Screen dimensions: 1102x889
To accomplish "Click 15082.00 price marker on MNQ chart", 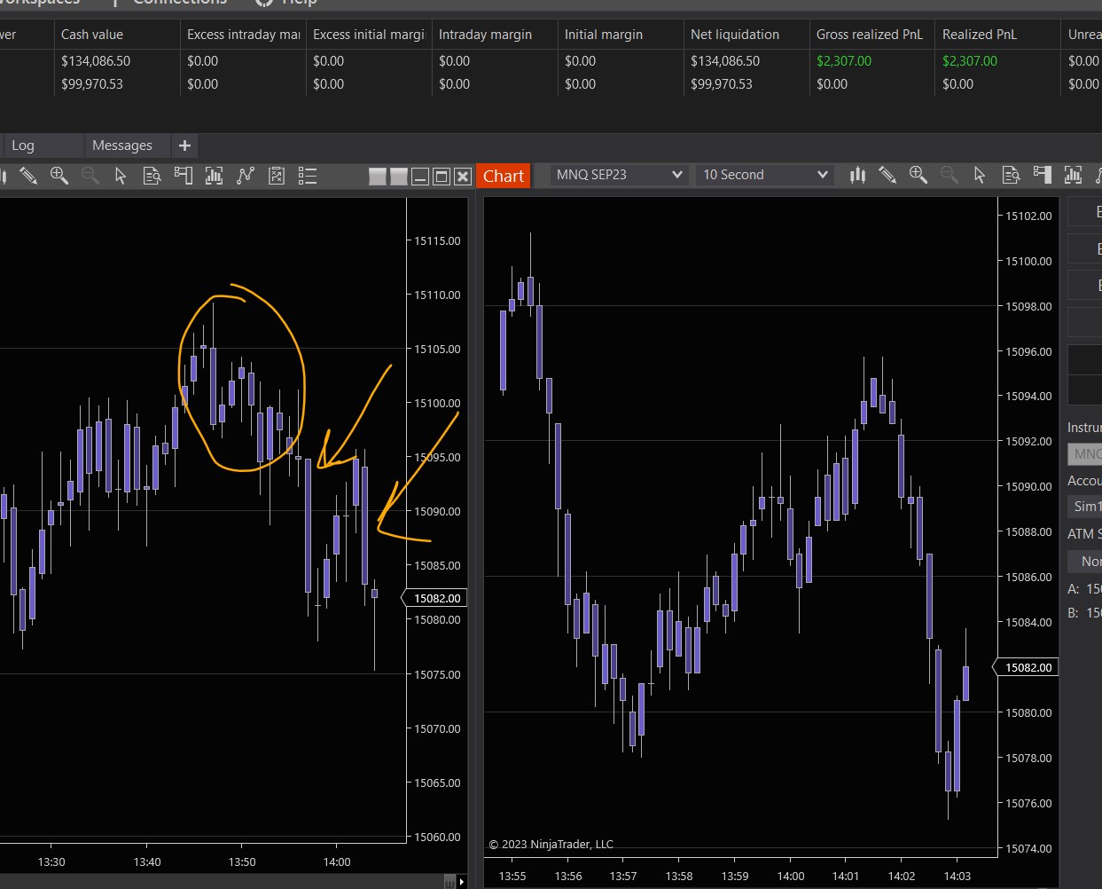I will point(1026,667).
